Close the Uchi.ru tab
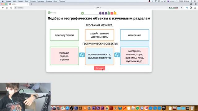The width and height of the screenshot is (198, 111). [28, 4]
